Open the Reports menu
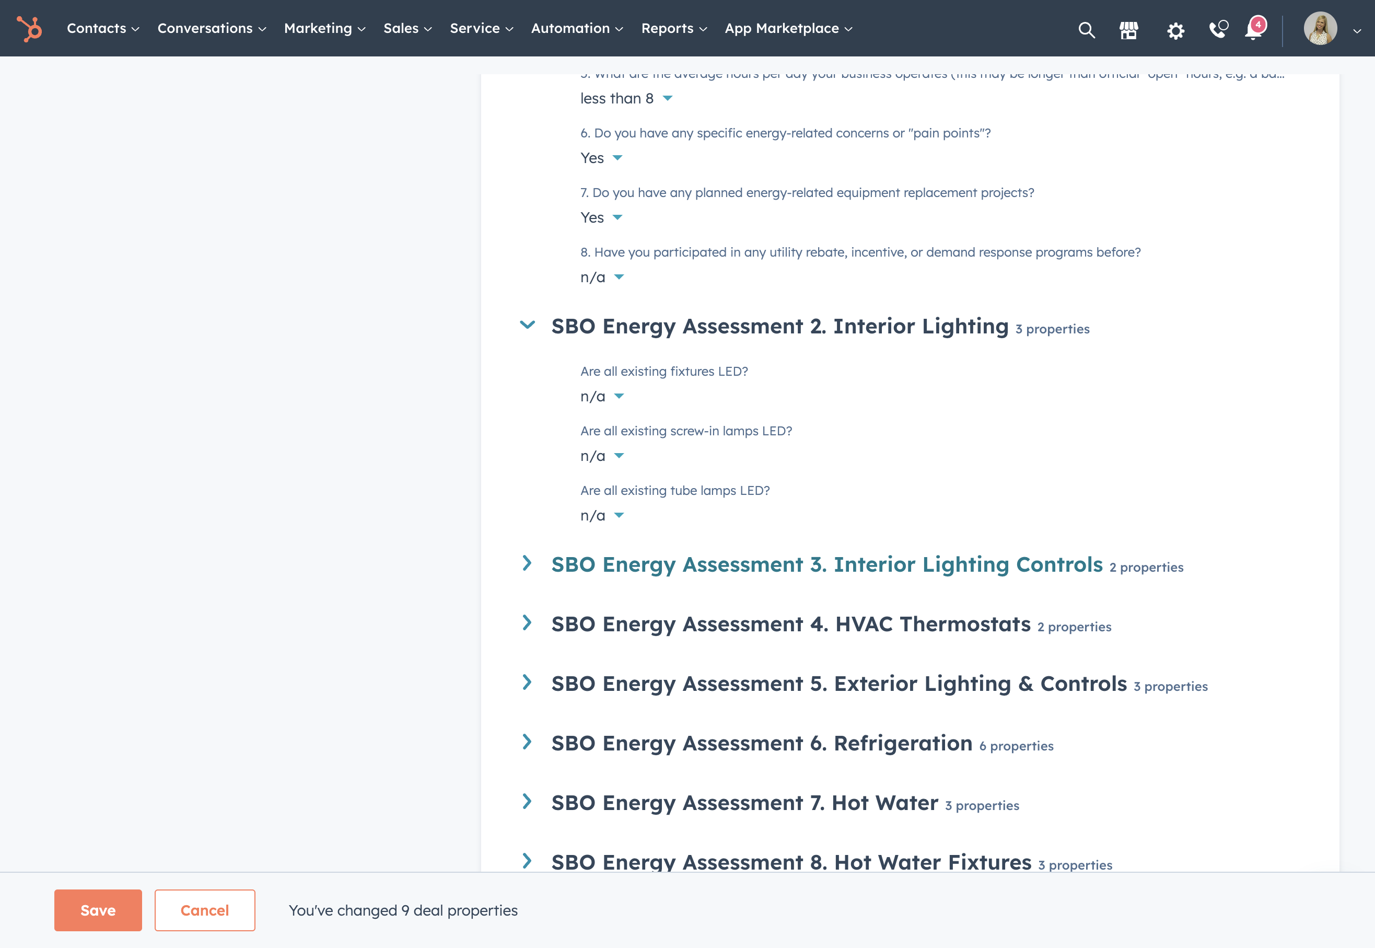 (674, 29)
